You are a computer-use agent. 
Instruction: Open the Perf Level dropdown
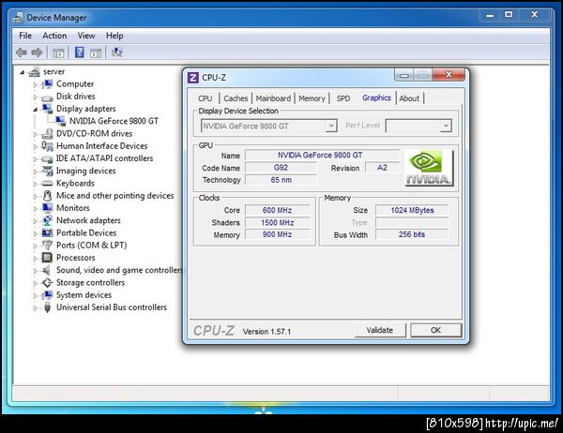(x=446, y=126)
